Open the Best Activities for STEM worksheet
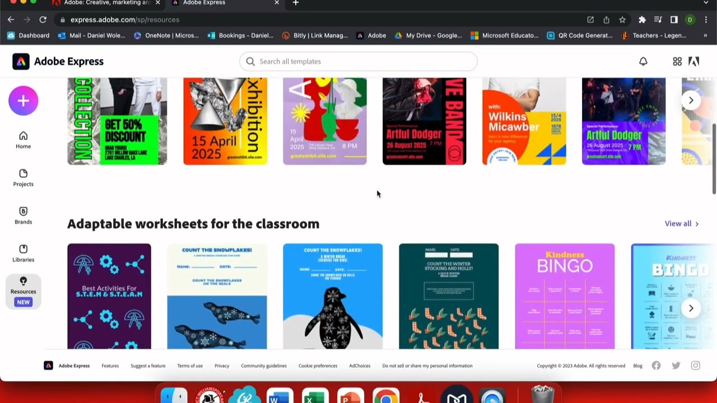The width and height of the screenshot is (717, 403). [109, 296]
